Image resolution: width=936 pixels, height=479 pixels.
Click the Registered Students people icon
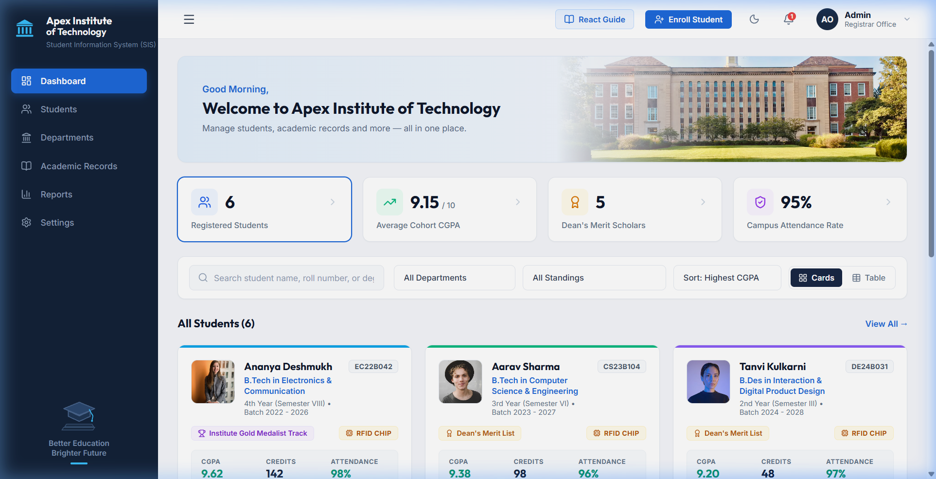coord(205,202)
